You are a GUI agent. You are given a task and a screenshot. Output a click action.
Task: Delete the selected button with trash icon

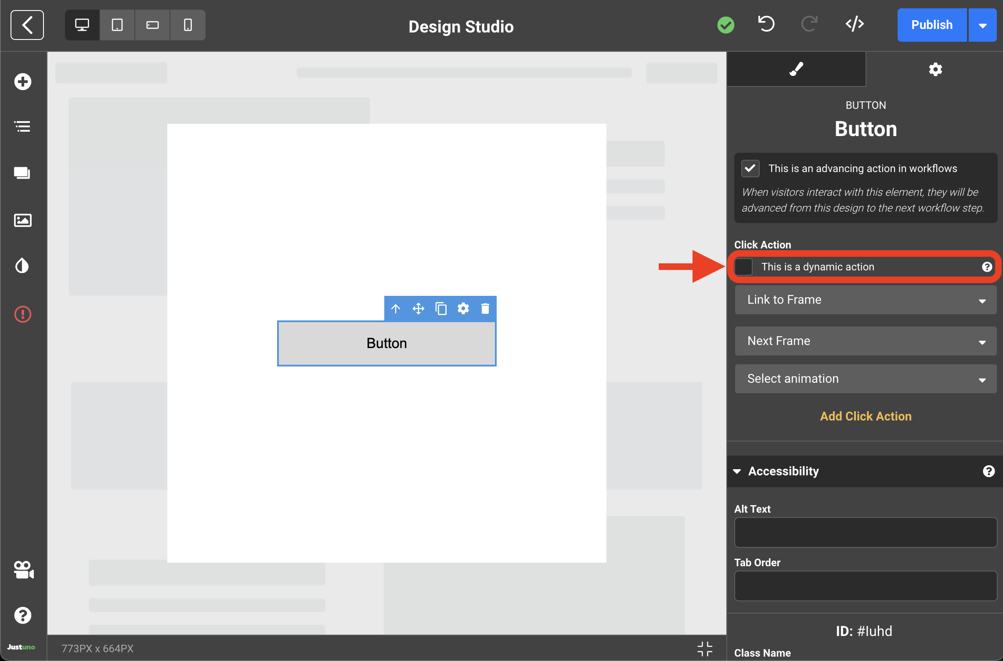click(485, 309)
